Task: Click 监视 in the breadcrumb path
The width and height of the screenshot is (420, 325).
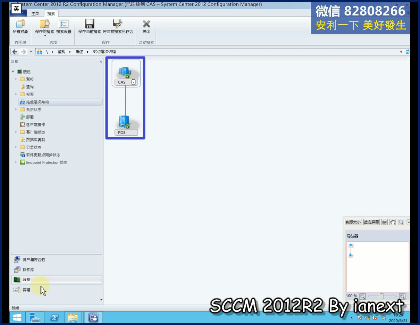Action: tap(61, 52)
